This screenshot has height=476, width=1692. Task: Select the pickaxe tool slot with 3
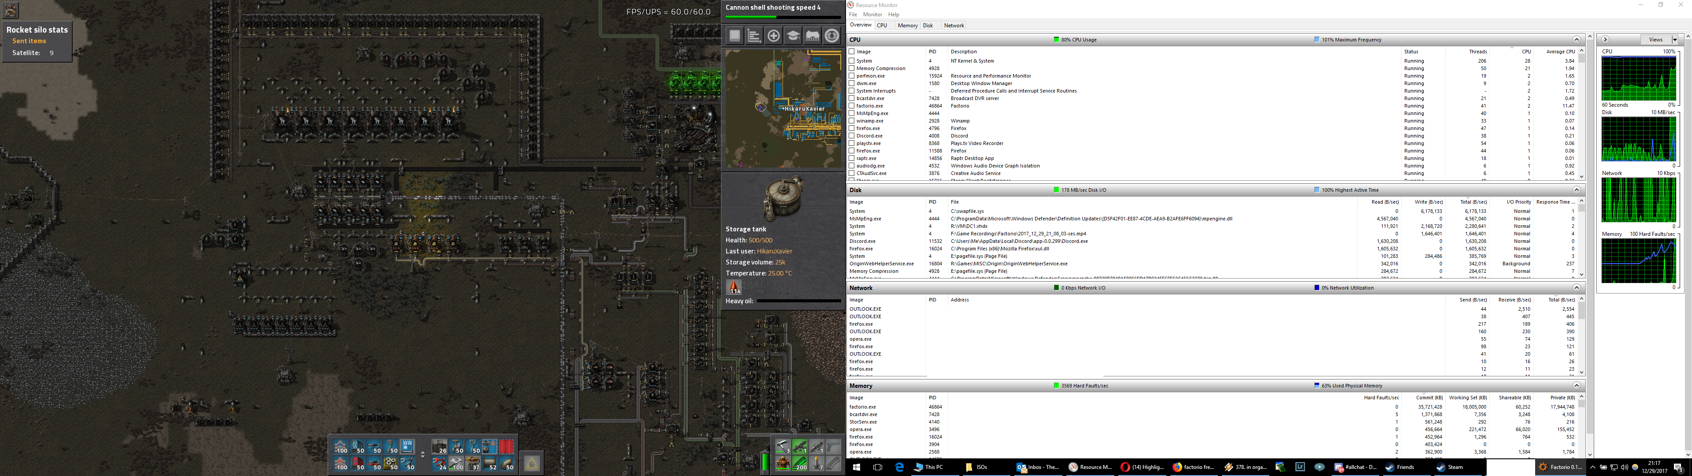[x=783, y=446]
